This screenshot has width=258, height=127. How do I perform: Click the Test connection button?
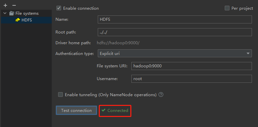tap(76, 110)
